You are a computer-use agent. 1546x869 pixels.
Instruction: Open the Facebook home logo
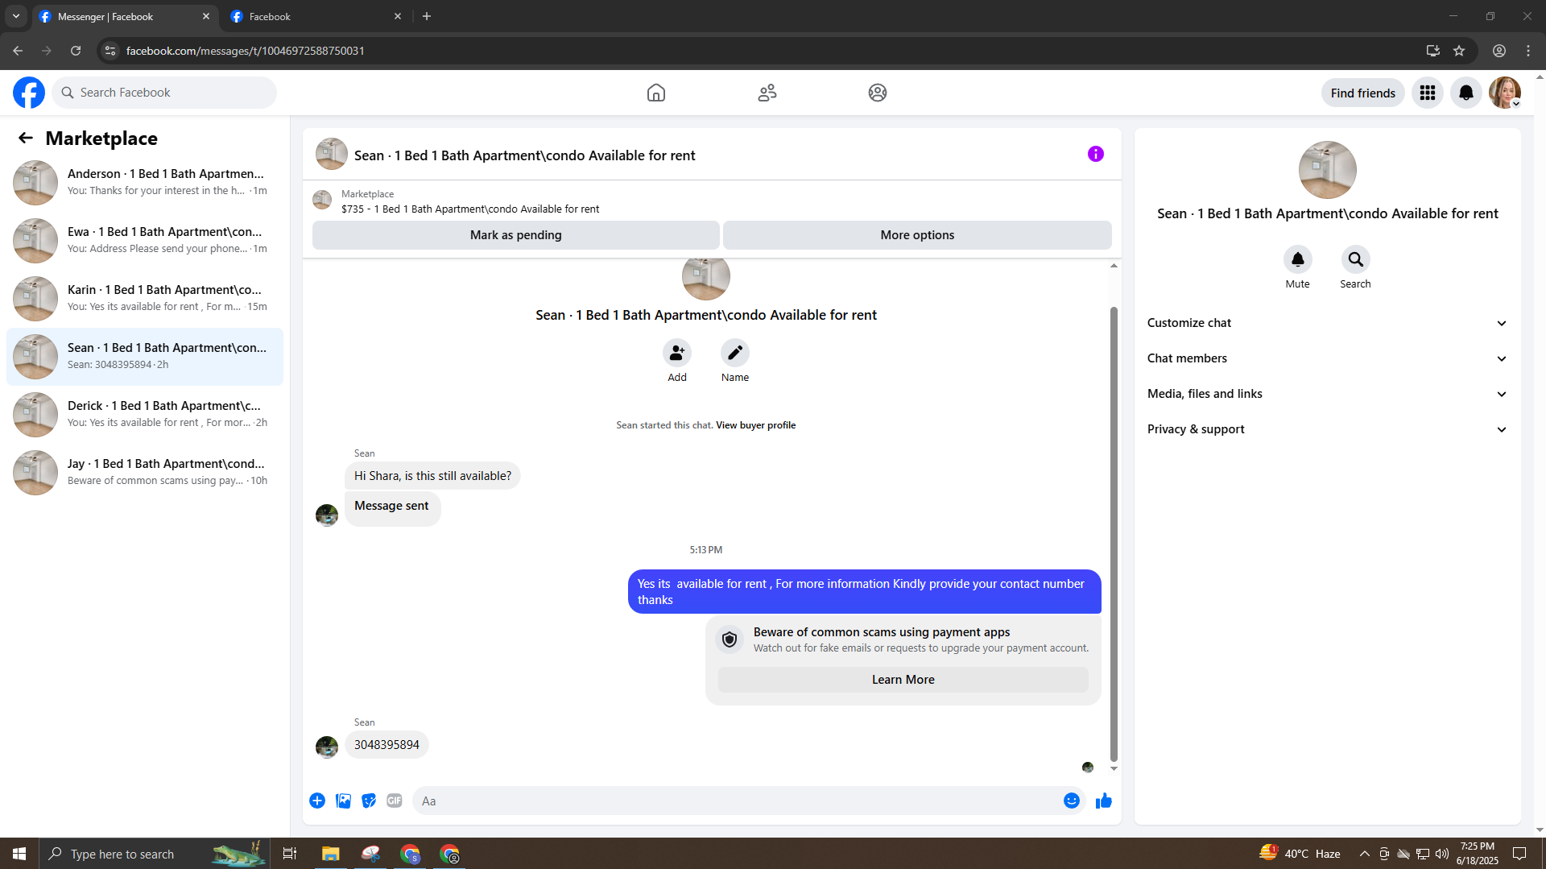click(29, 93)
